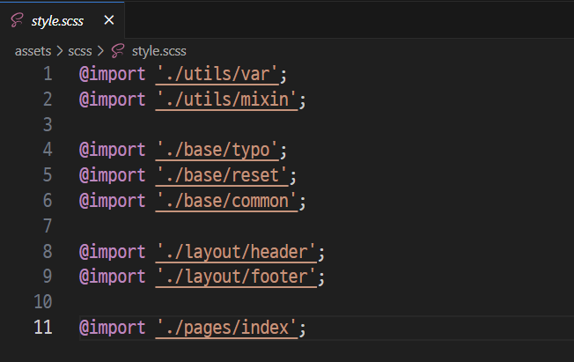
Task: Open the scss breadcrumb folder
Action: [80, 51]
